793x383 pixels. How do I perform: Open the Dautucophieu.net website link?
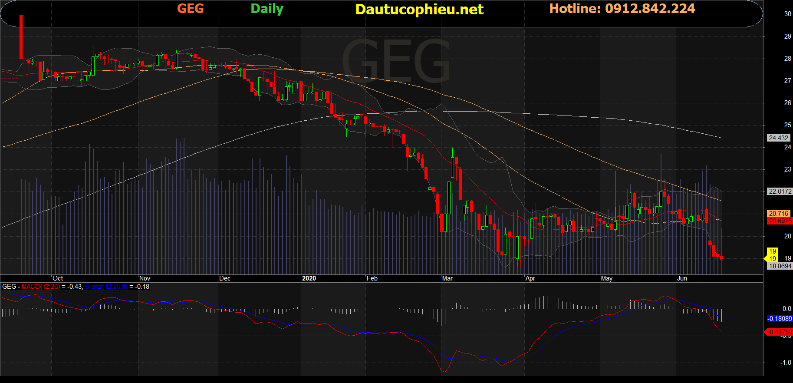(x=419, y=9)
